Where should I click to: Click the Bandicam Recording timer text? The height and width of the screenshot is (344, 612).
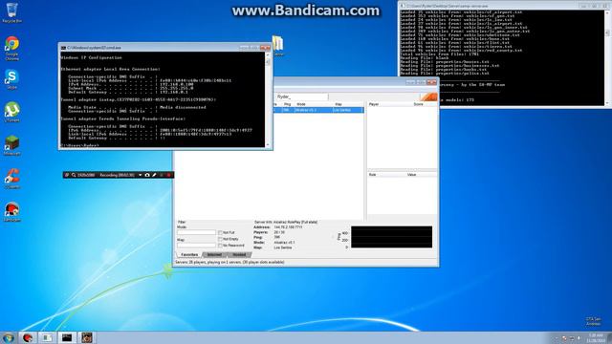[x=117, y=175]
